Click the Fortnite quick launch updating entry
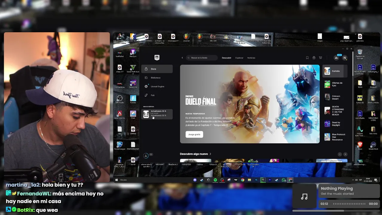The image size is (382, 215). (157, 114)
